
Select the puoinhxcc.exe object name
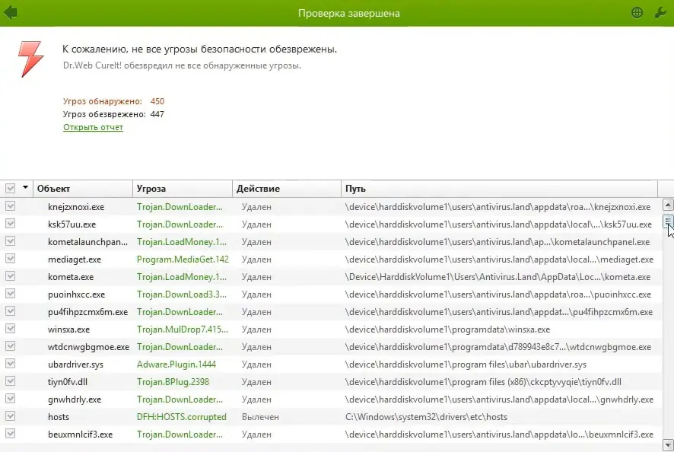(77, 294)
